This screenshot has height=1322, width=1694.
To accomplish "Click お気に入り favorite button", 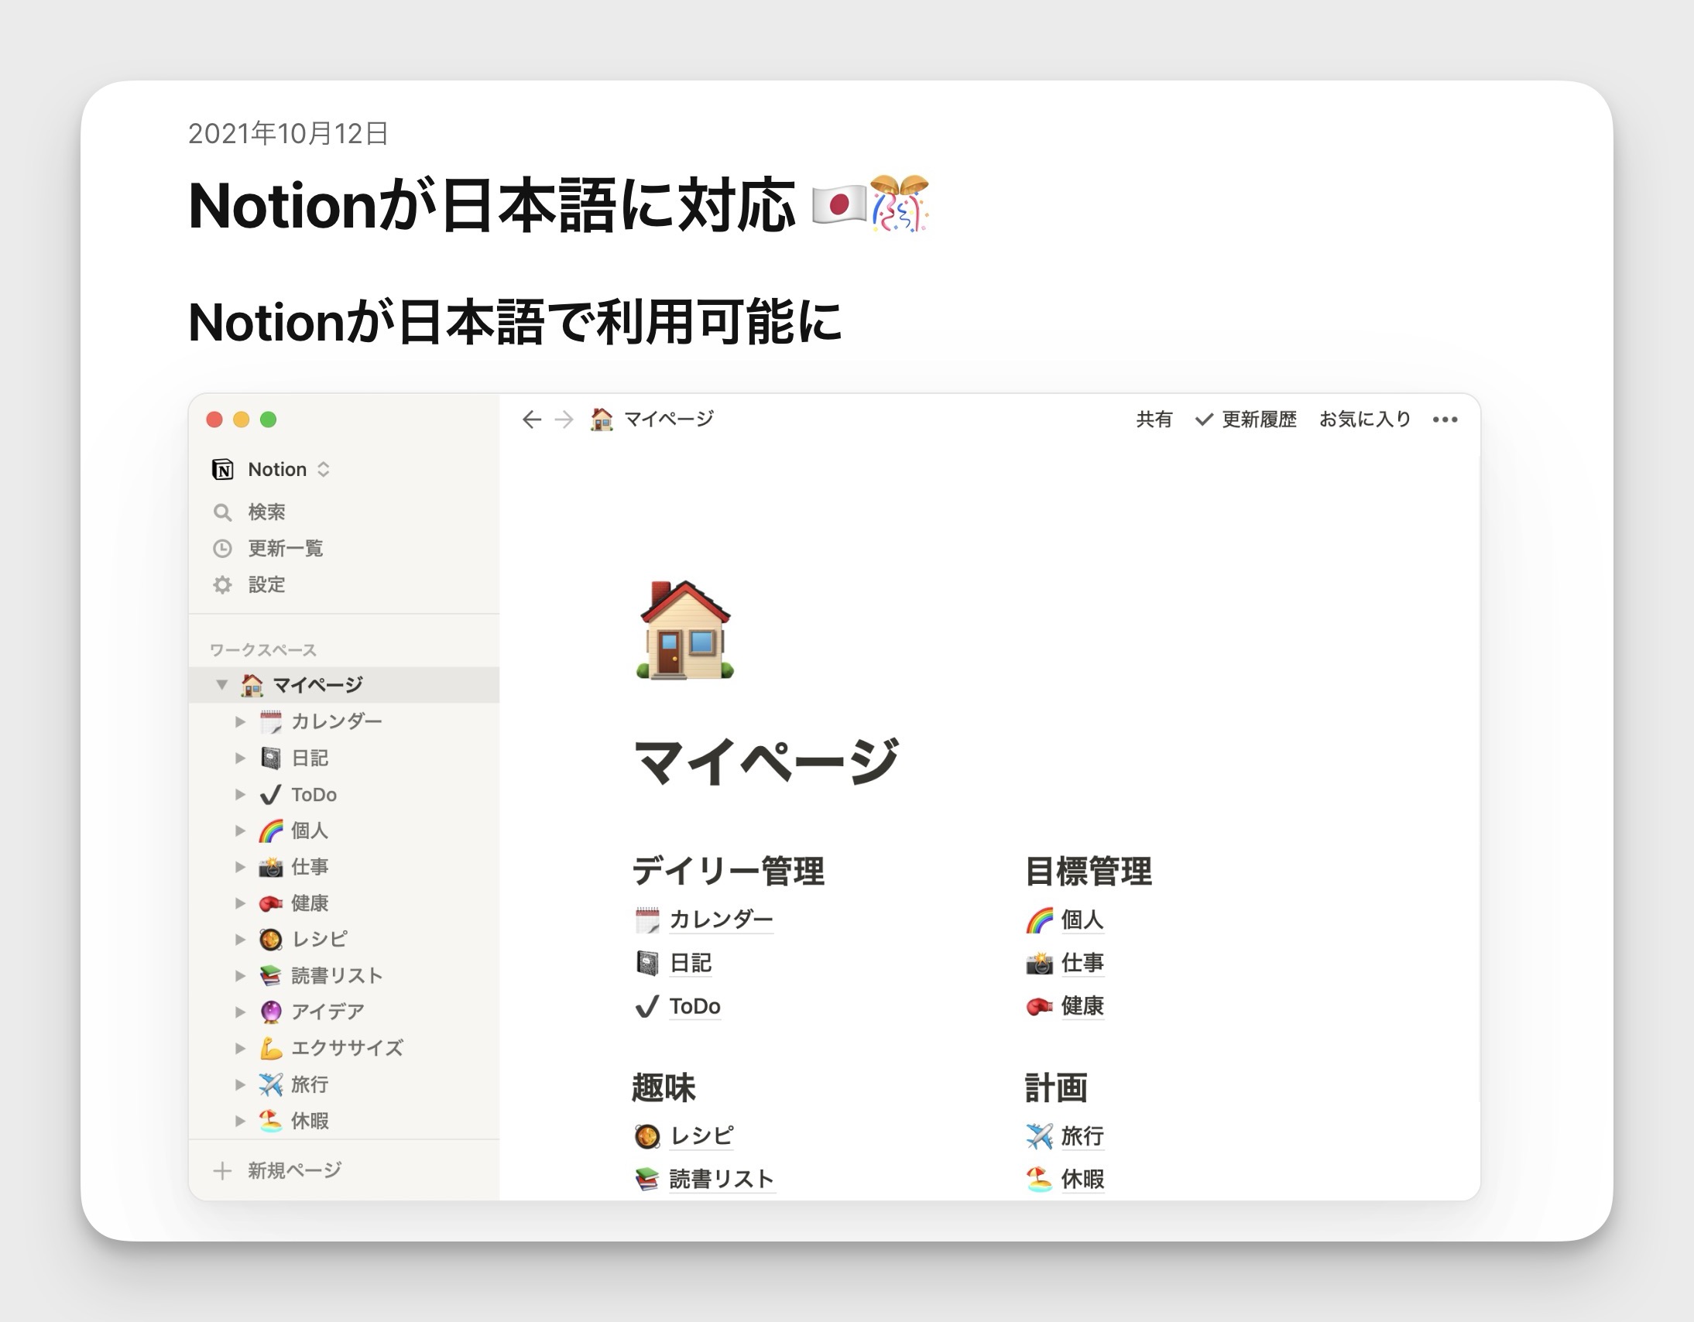I will [x=1365, y=420].
